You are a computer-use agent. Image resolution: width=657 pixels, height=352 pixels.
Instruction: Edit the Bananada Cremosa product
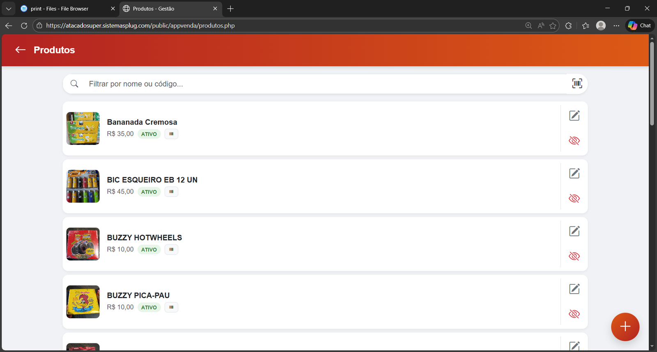(x=574, y=116)
